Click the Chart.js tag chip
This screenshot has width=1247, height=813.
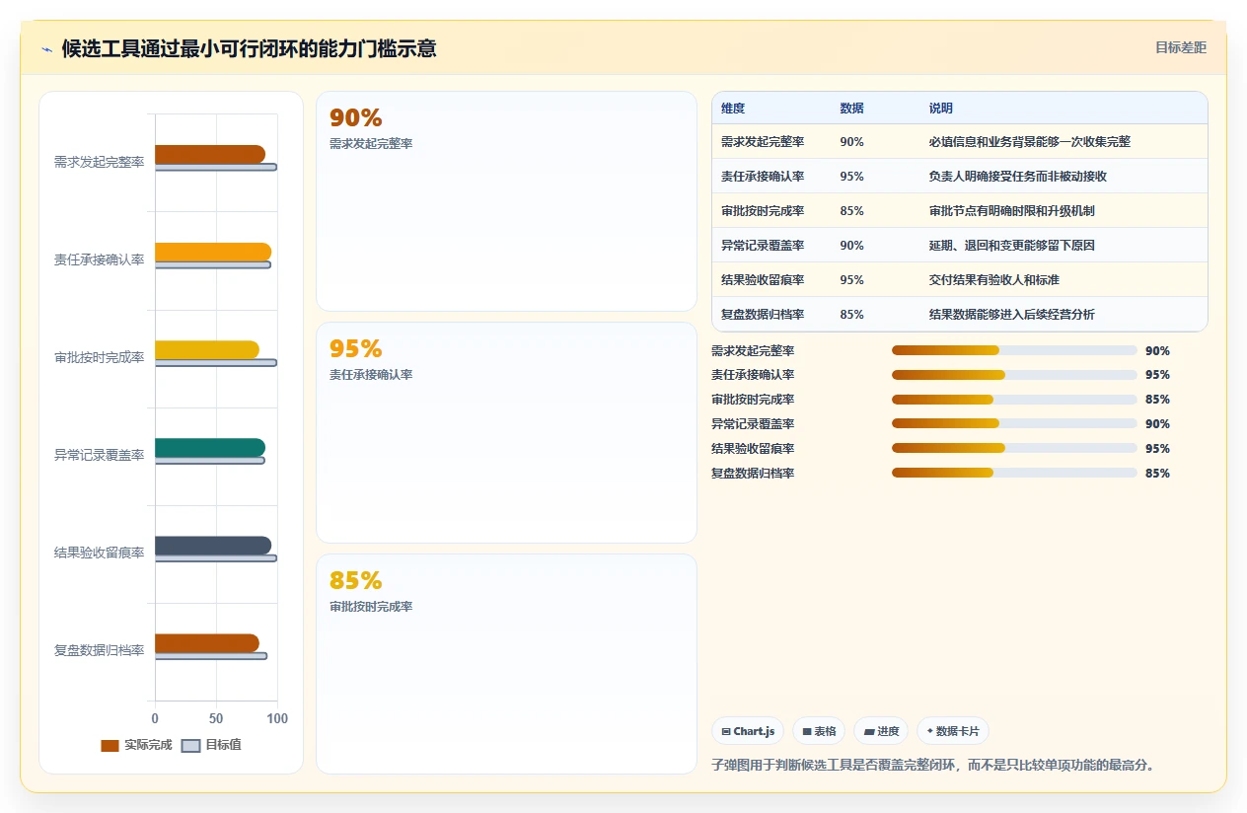(x=748, y=731)
